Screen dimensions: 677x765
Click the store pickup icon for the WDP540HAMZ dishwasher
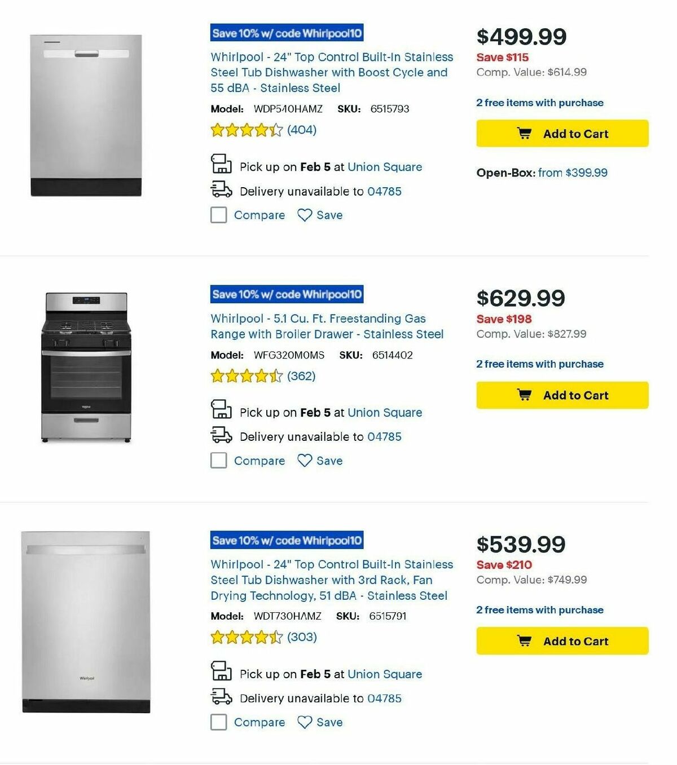click(x=221, y=165)
